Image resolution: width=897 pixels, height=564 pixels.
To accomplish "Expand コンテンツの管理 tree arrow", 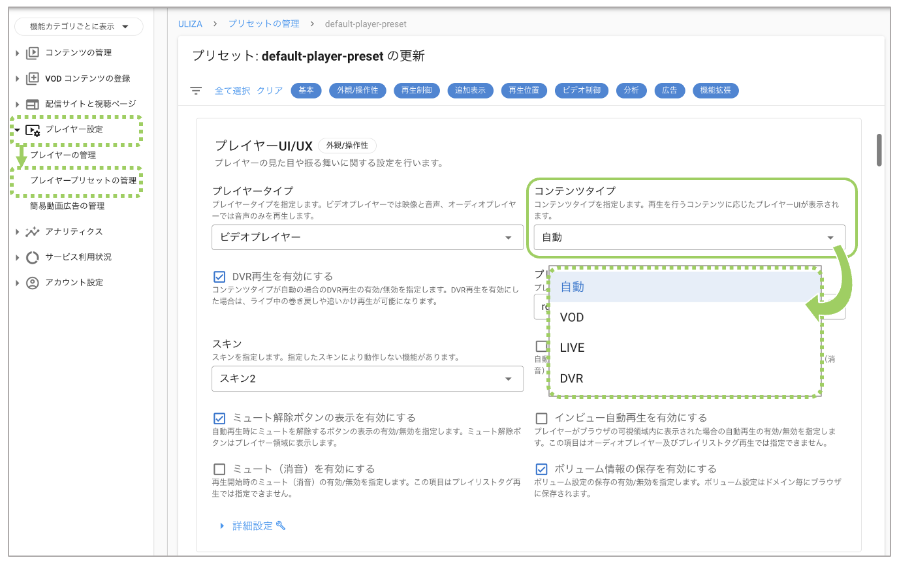I will [x=18, y=53].
